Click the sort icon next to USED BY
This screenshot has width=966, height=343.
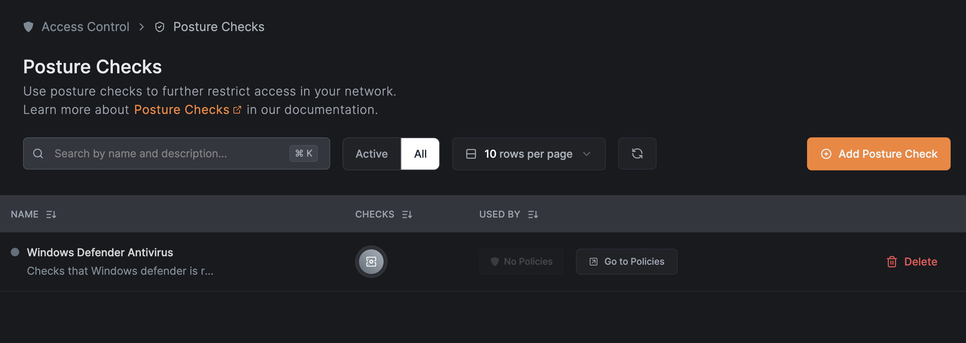(x=533, y=214)
